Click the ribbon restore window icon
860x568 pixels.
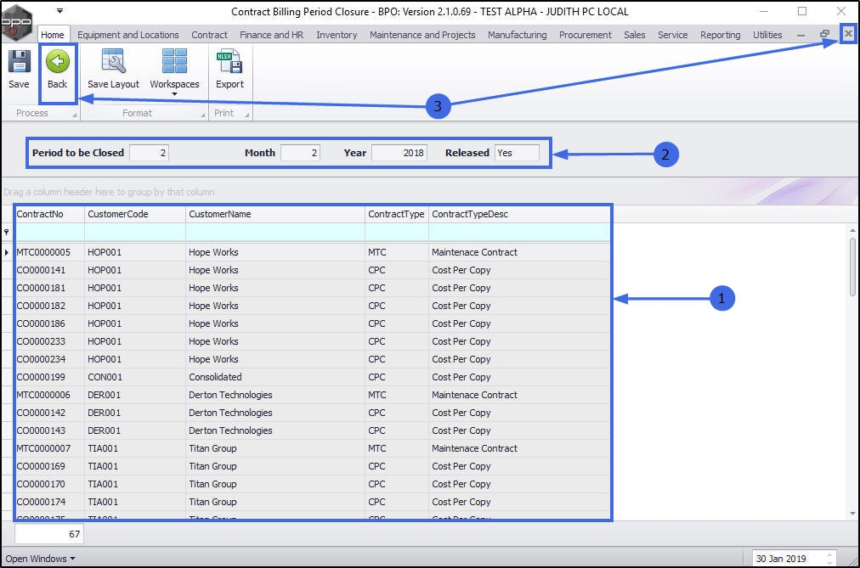tap(824, 35)
